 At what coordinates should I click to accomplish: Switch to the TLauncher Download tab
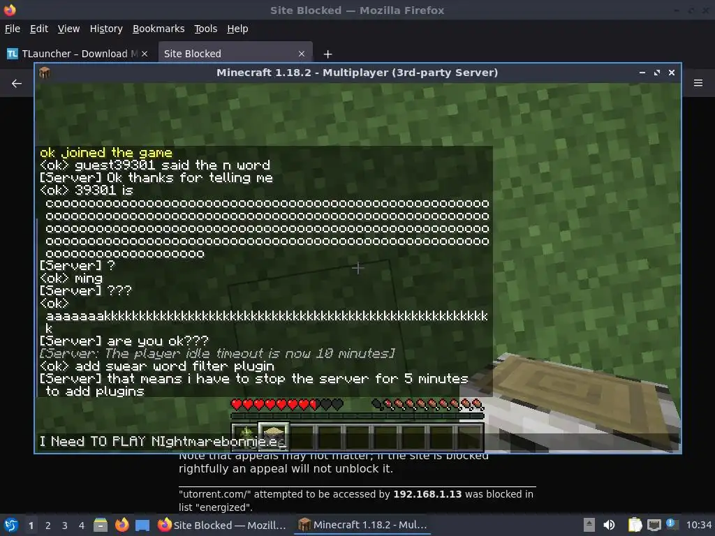tap(78, 54)
